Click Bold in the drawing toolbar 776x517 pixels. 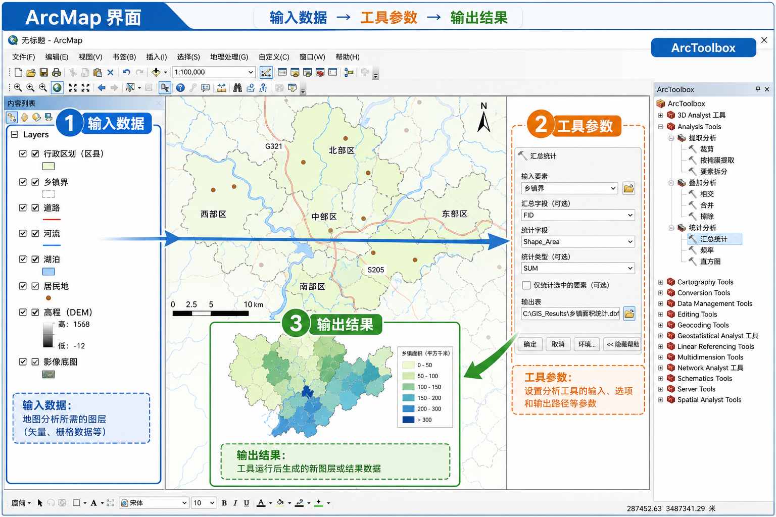(x=224, y=503)
